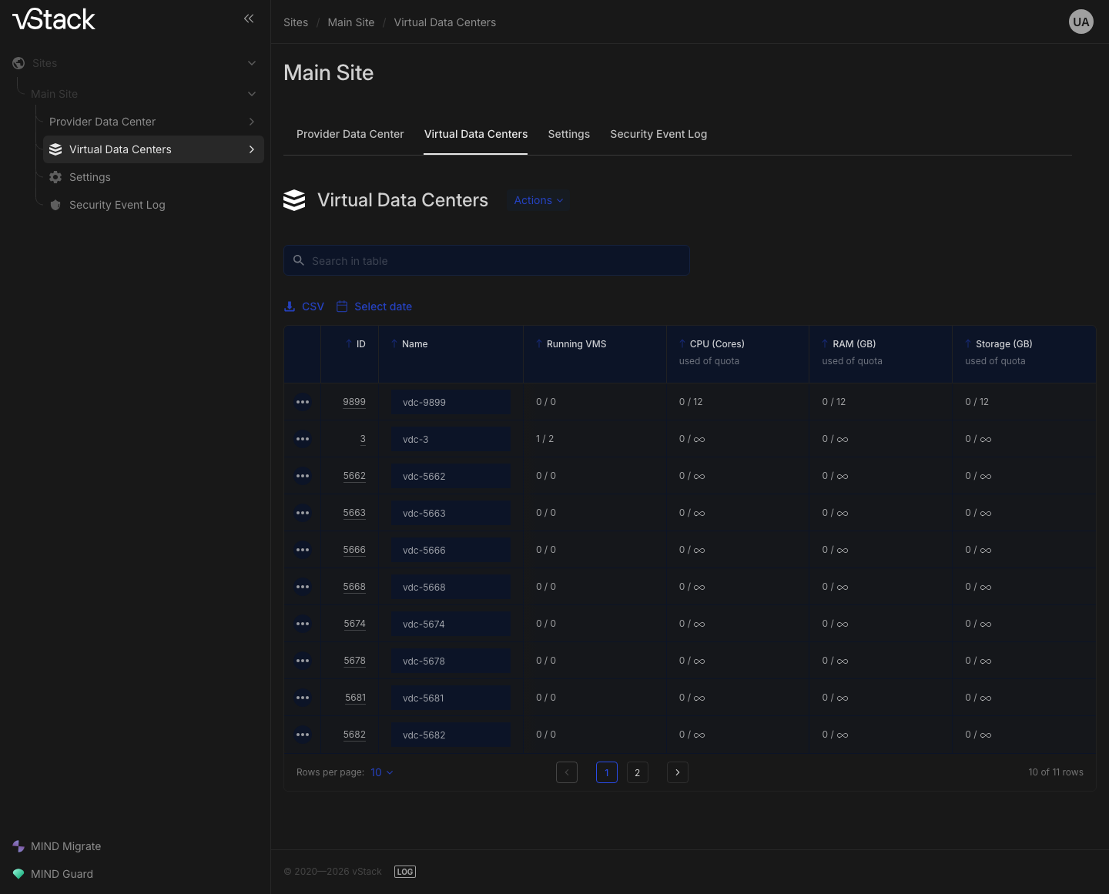Click the LOG badge in the footer
The height and width of the screenshot is (894, 1109).
coord(405,872)
